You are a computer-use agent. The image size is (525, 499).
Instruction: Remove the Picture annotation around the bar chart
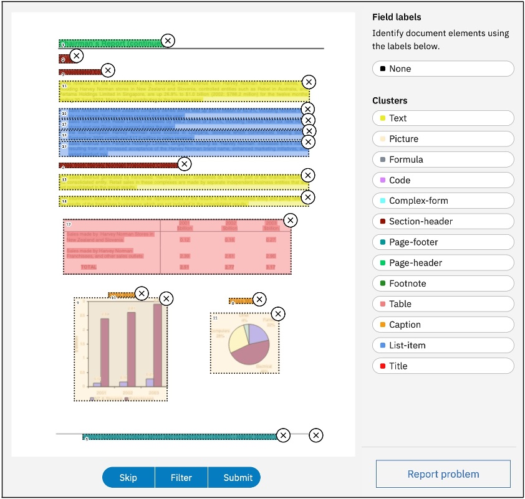pos(165,298)
